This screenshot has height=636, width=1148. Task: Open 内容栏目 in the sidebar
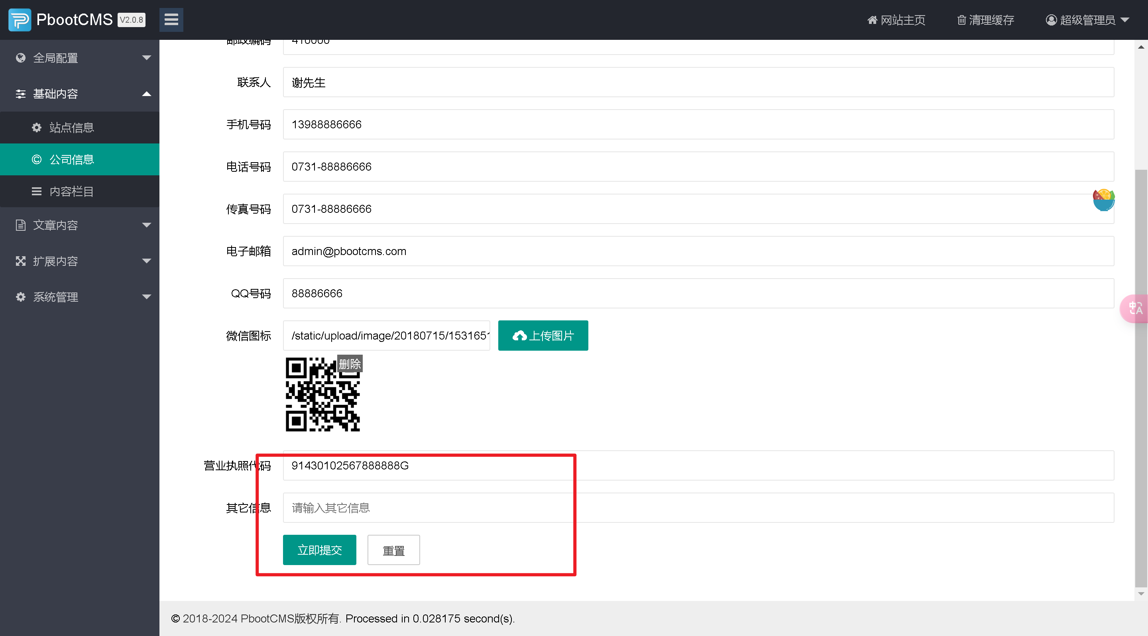(71, 192)
